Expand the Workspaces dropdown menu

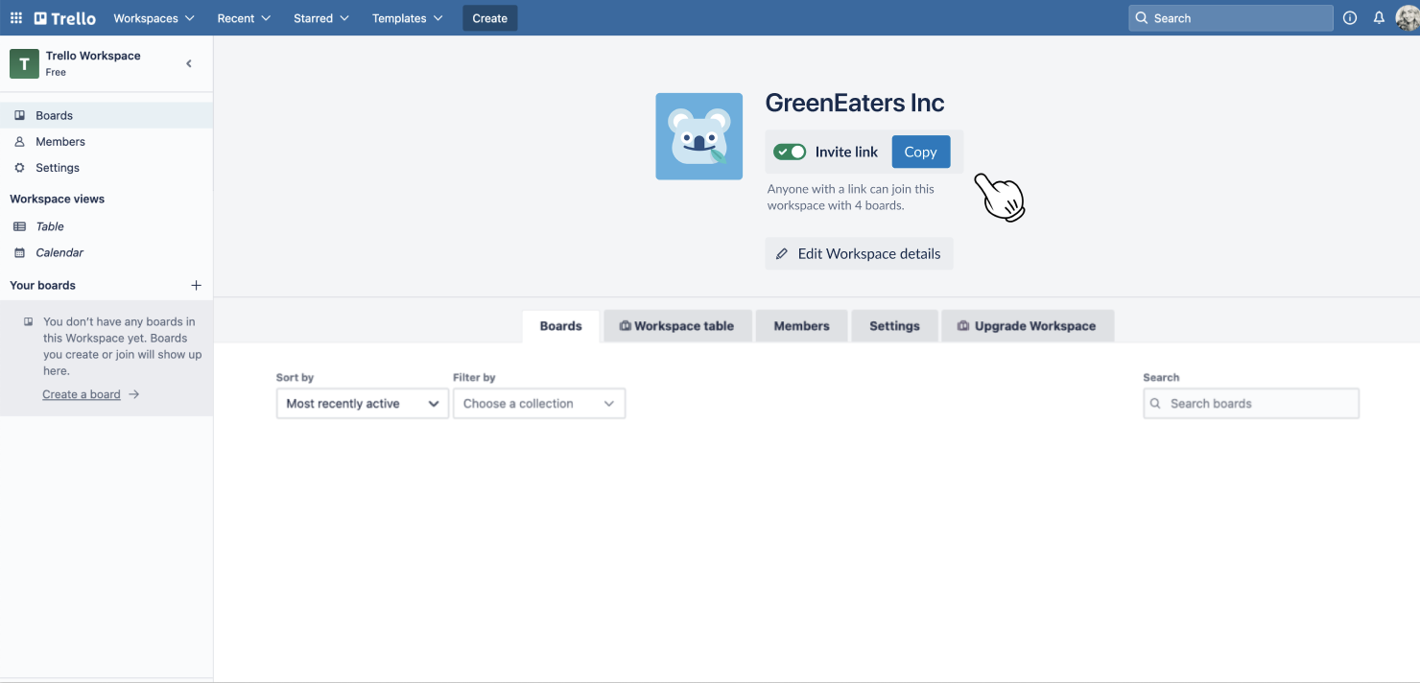[154, 18]
